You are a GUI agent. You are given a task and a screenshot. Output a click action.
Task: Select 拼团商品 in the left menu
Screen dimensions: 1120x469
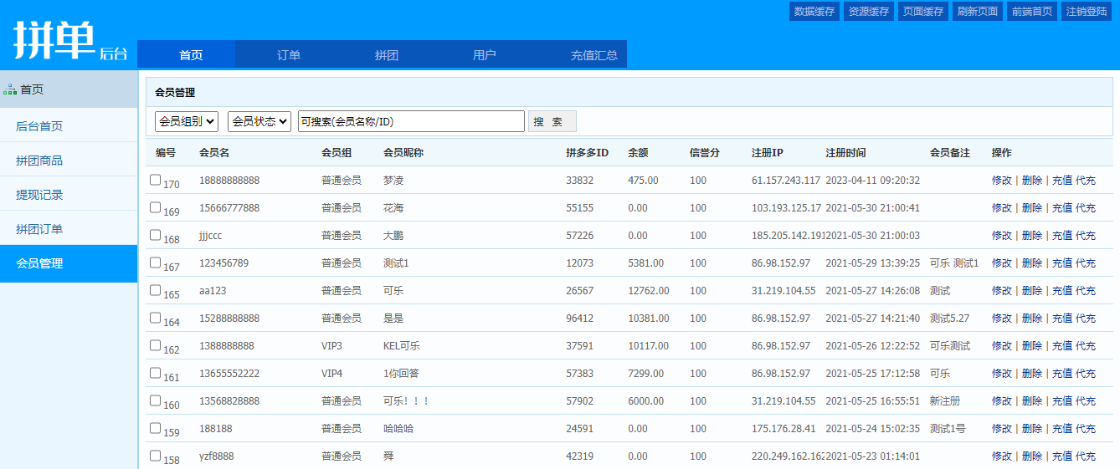(x=39, y=161)
